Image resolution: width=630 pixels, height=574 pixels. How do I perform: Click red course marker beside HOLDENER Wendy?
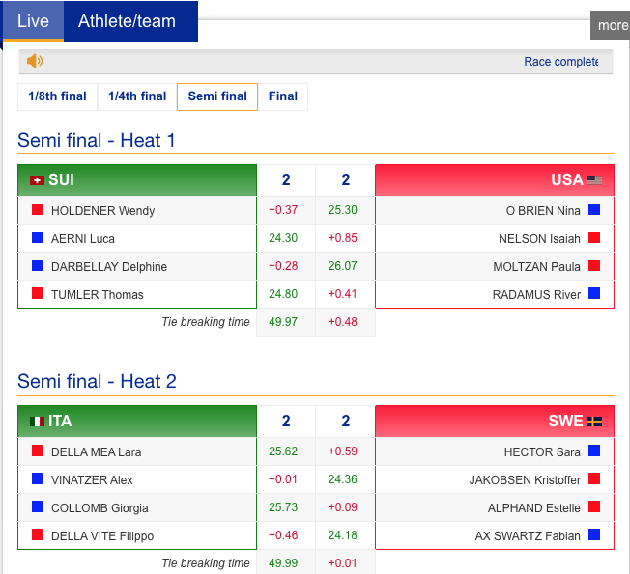[38, 209]
